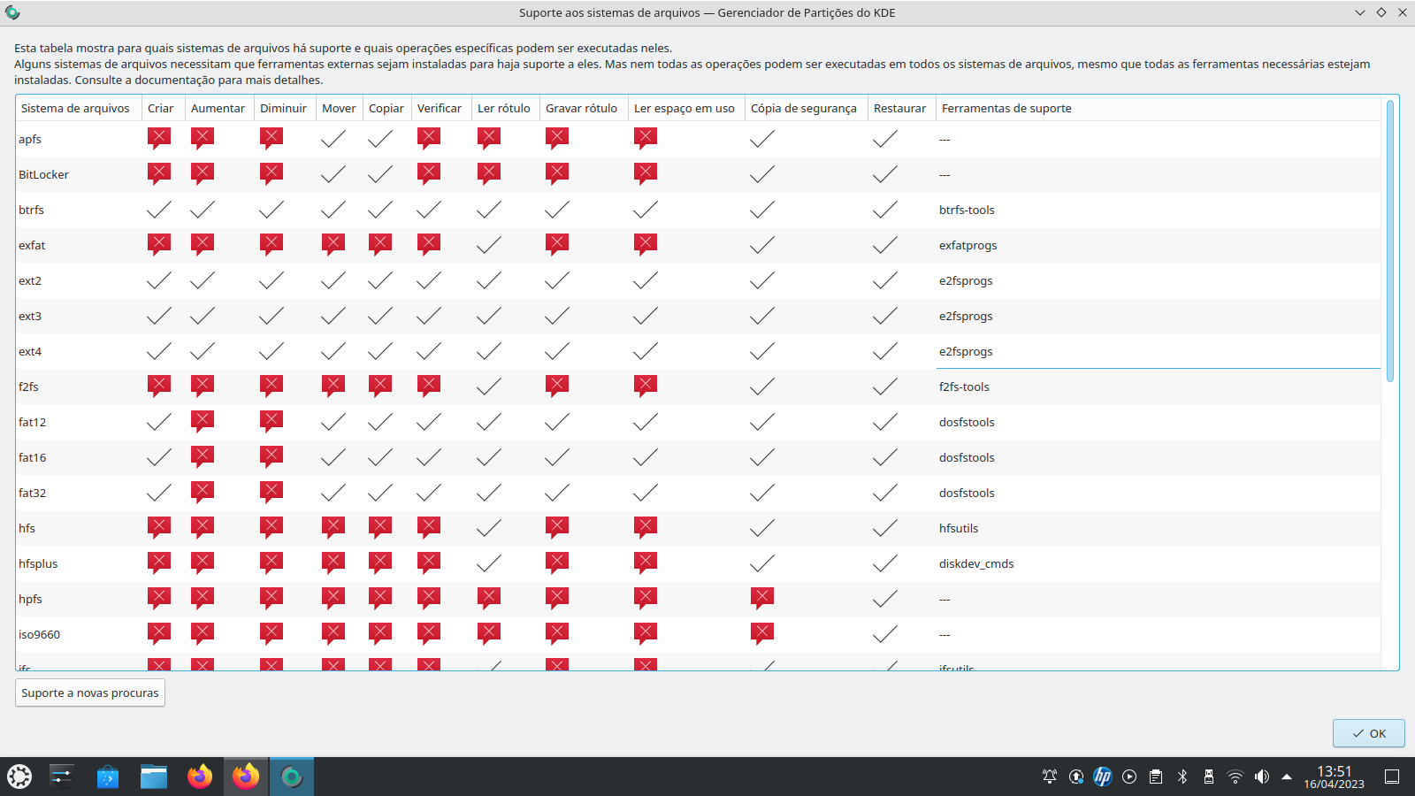The width and height of the screenshot is (1415, 796).
Task: Click the Wi-Fi network tray icon
Action: pyautogui.click(x=1235, y=777)
